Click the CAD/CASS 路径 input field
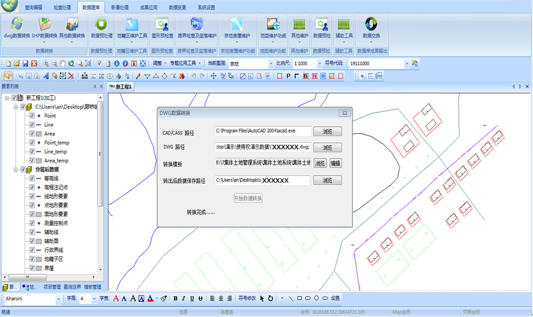Screen dimensions: 533x317 [262, 132]
